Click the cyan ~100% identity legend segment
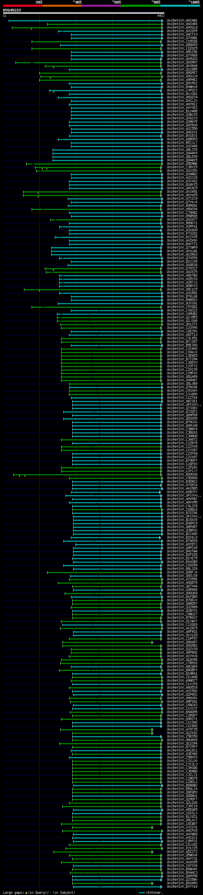The width and height of the screenshot is (203, 895). [x=180, y=6]
